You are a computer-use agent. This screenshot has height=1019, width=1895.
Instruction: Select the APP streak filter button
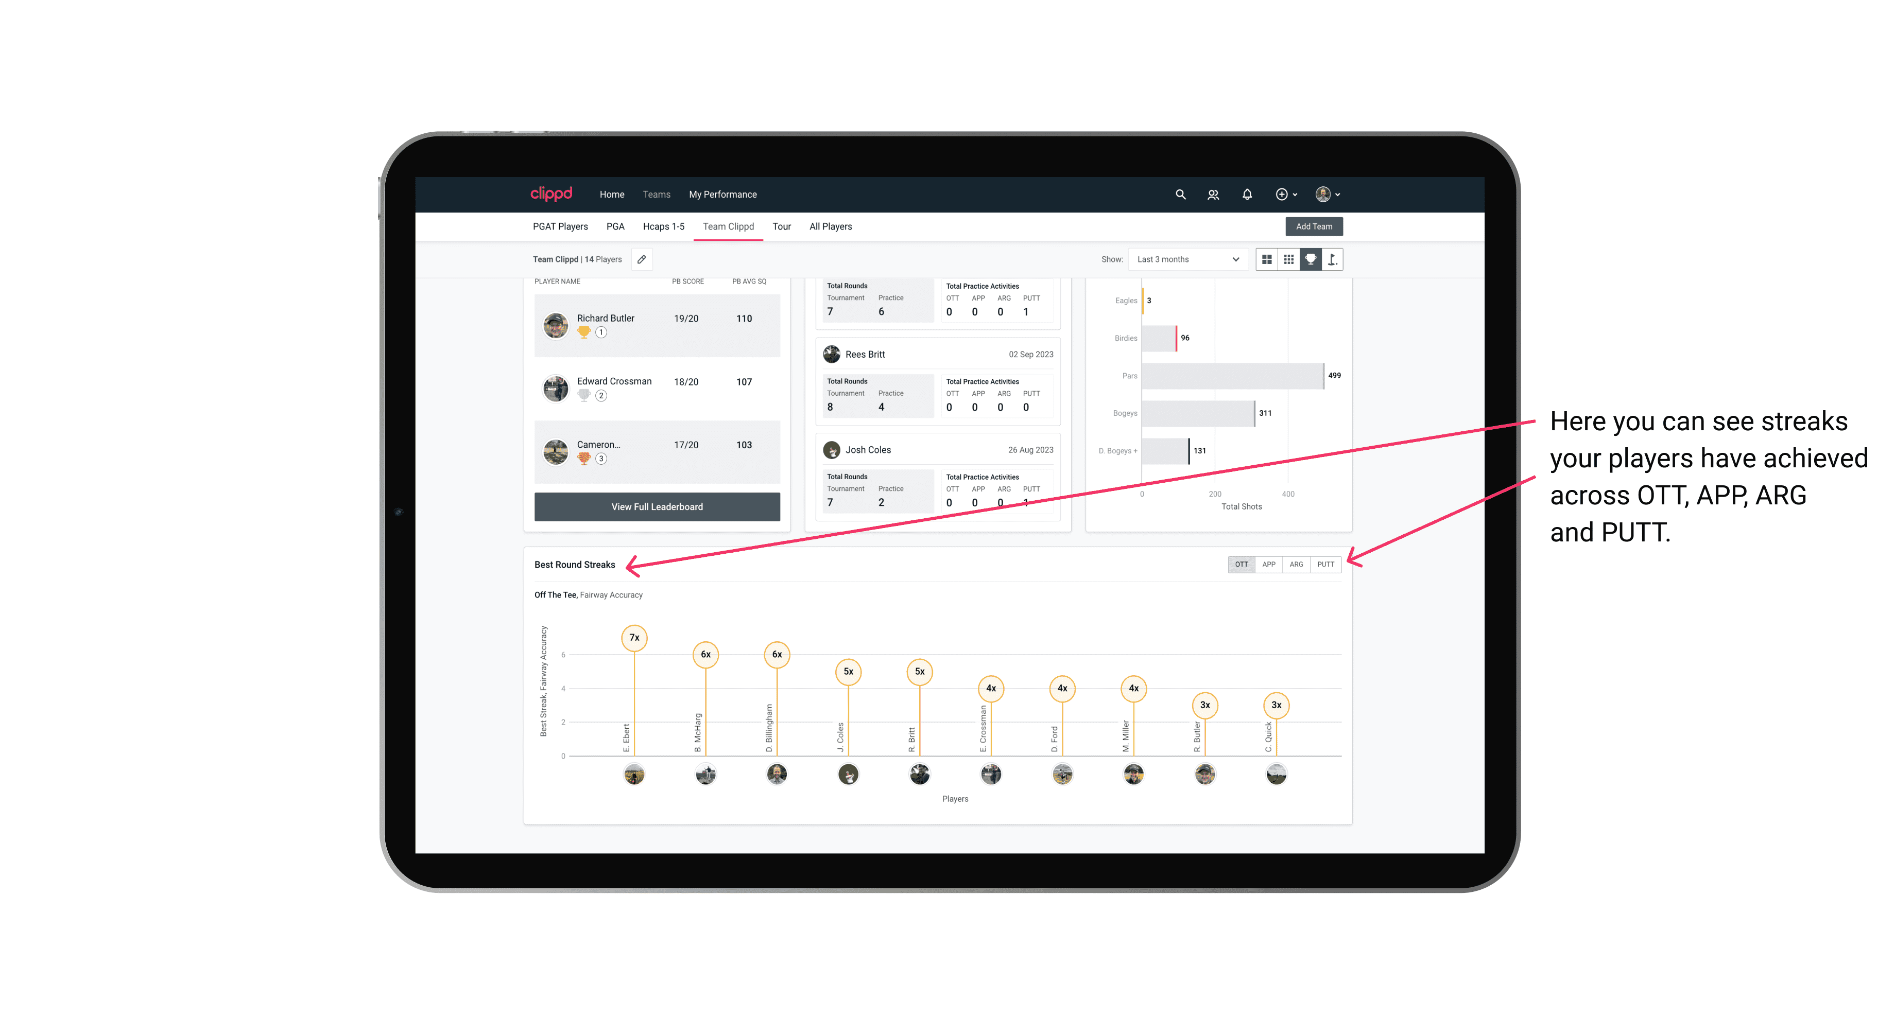(1267, 565)
